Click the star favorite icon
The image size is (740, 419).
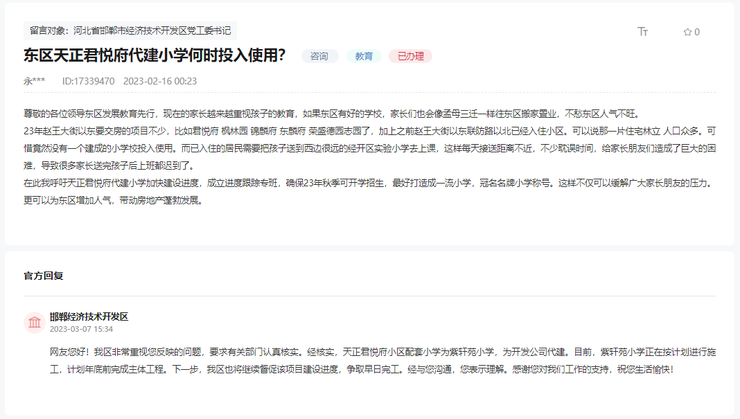[687, 32]
